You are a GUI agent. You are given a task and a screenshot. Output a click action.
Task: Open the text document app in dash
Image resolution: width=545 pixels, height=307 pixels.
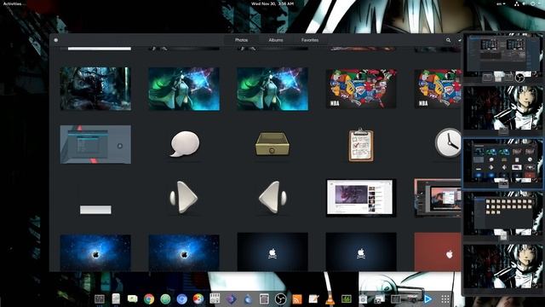pos(116,298)
